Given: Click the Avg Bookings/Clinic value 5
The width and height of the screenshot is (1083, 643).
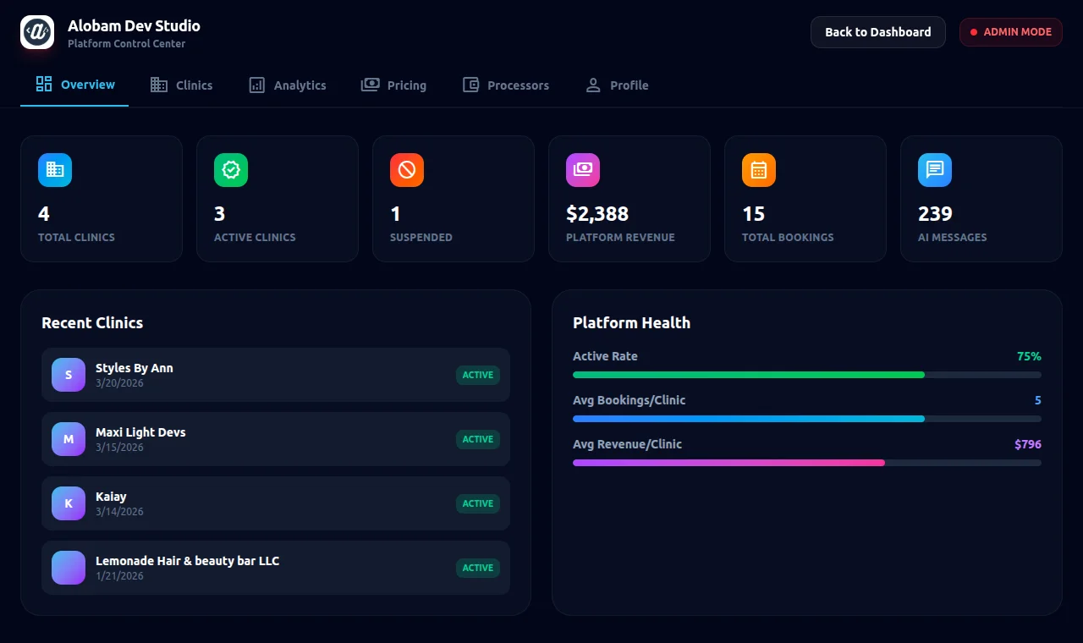Looking at the screenshot, I should click(1038, 400).
